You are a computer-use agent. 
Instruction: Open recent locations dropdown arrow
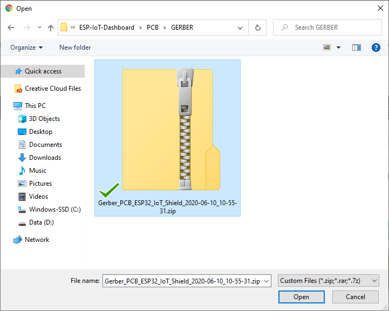click(x=39, y=28)
